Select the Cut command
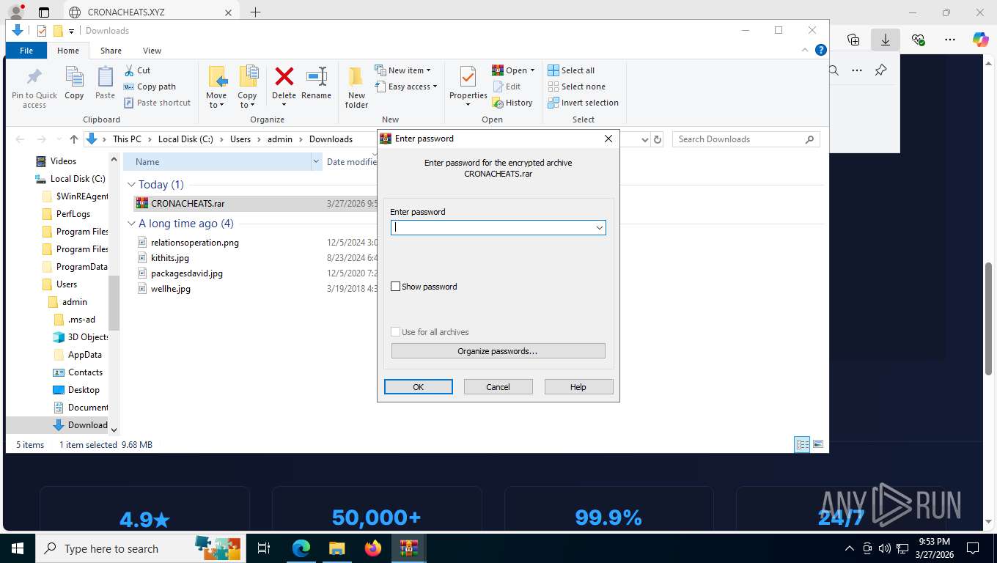 [x=137, y=70]
